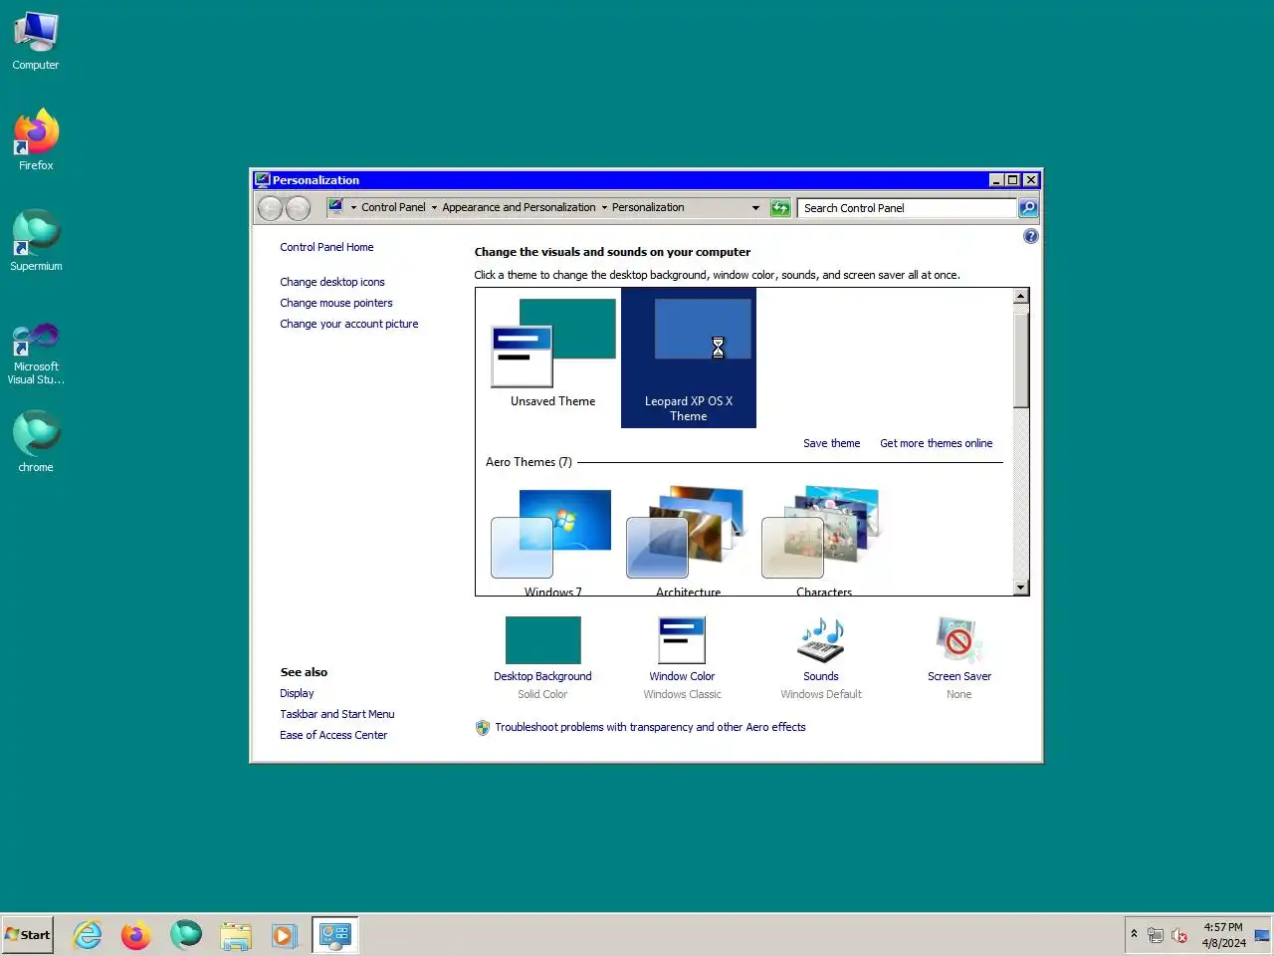Click the theme list scroll up arrow
The height and width of the screenshot is (956, 1274).
coord(1020,296)
